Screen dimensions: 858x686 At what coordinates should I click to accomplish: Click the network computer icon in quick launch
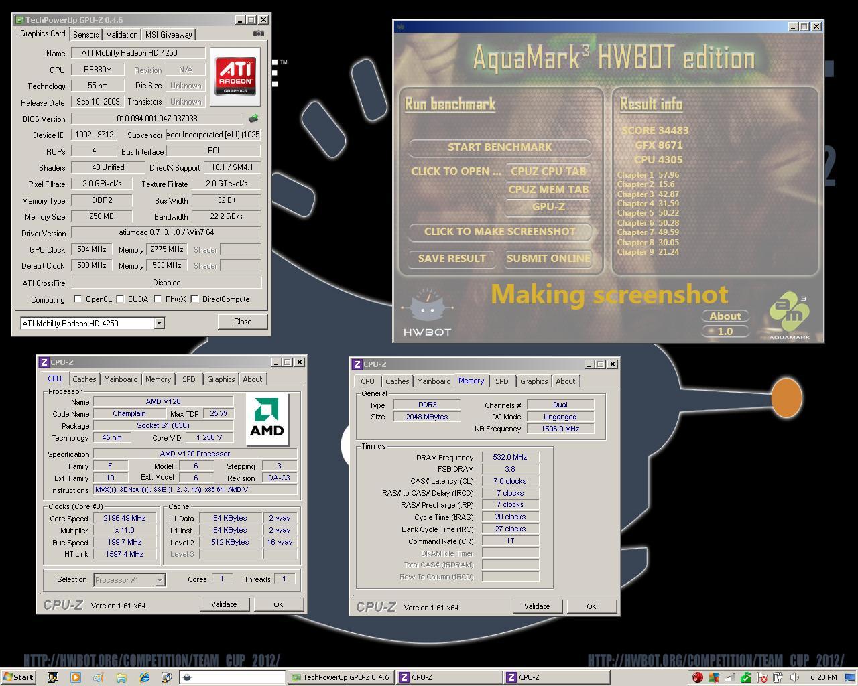(x=166, y=677)
